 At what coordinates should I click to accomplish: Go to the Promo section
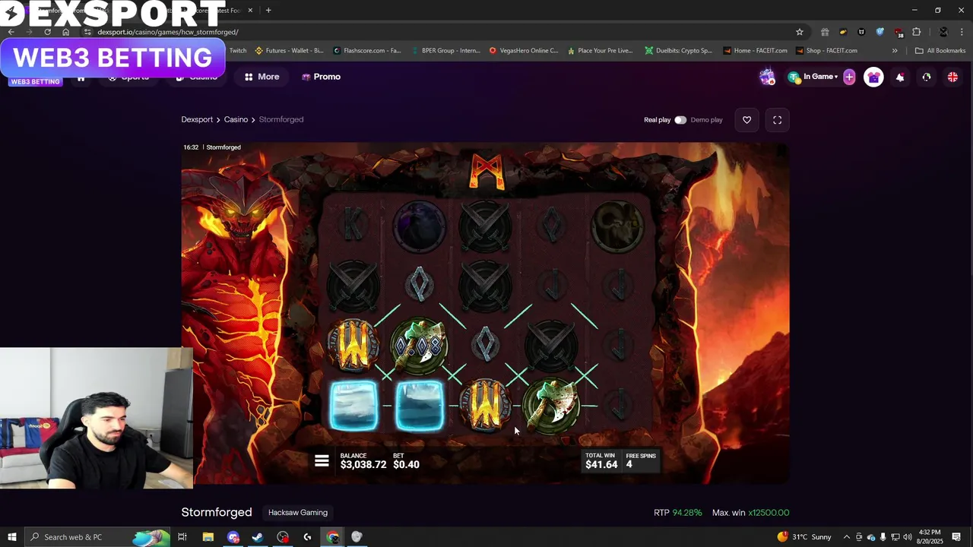pos(321,77)
